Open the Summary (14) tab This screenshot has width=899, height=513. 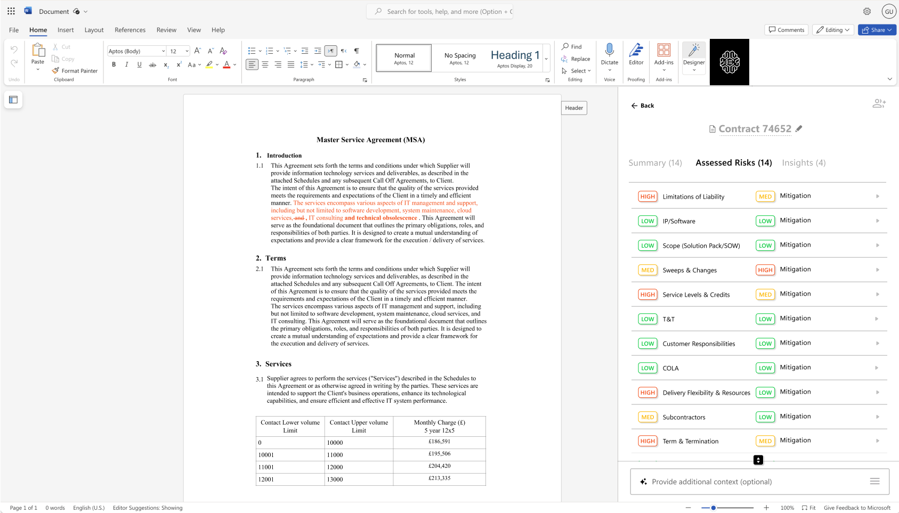pos(655,163)
